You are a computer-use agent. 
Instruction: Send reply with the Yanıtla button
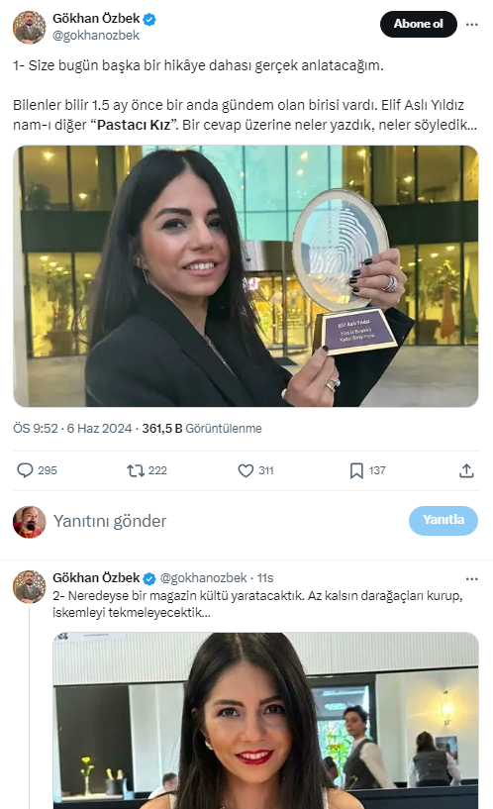(443, 520)
